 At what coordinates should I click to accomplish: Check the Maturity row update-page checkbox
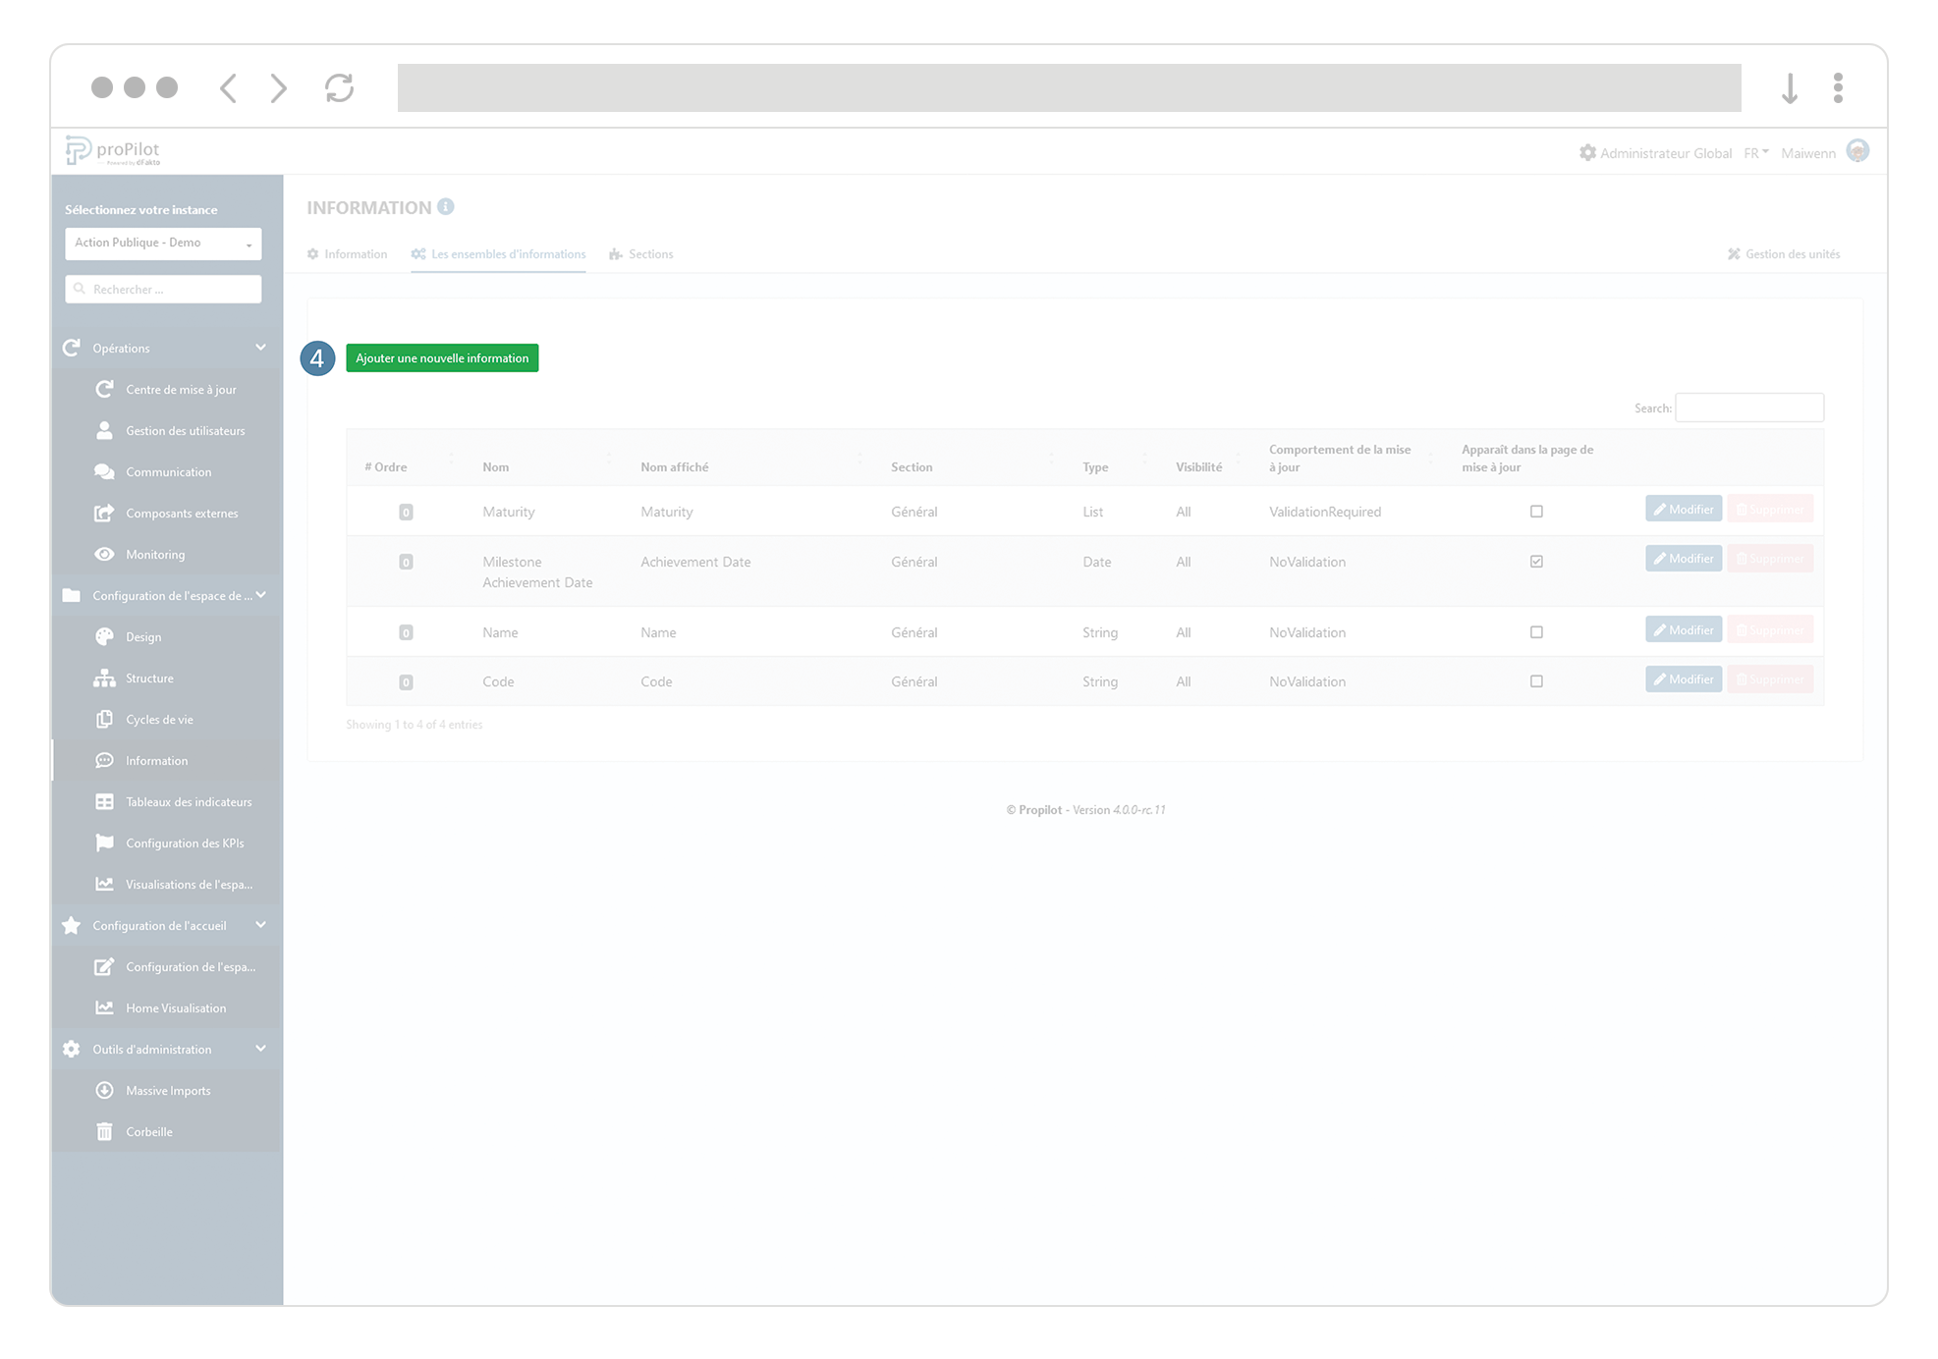point(1536,511)
